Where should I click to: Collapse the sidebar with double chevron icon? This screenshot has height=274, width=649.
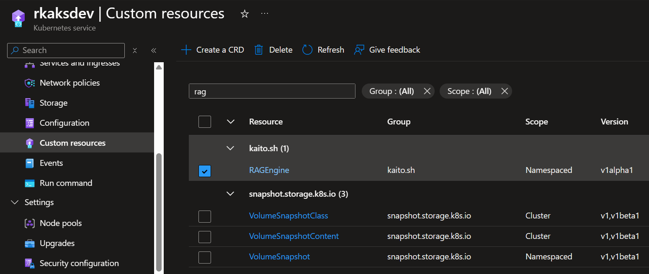click(x=154, y=51)
